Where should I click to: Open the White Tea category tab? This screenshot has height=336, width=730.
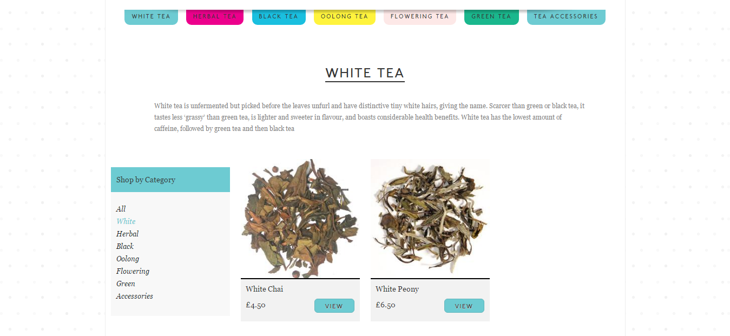coord(151,17)
